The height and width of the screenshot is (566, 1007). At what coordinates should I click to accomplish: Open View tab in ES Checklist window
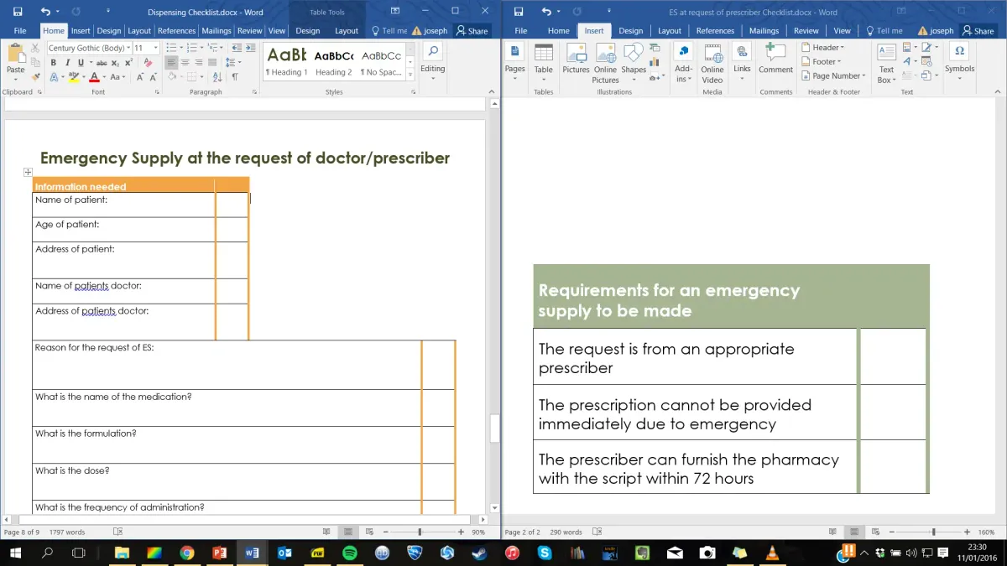pos(843,31)
